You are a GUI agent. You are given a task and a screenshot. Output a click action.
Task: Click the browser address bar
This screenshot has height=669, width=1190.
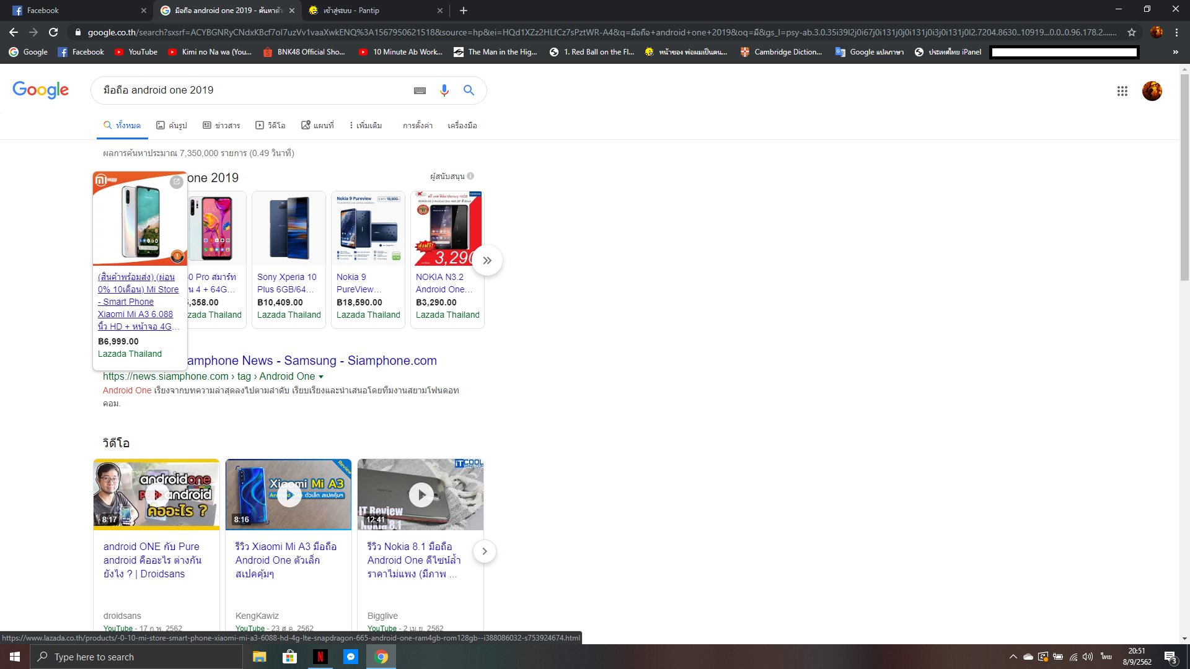click(x=601, y=32)
